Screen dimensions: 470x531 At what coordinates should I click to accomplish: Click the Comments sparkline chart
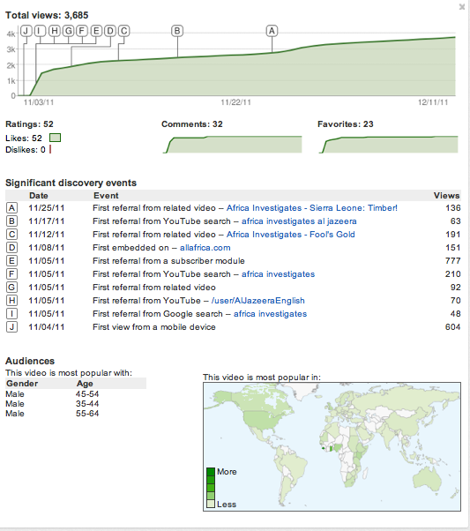point(232,145)
